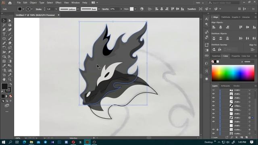Image resolution: width=258 pixels, height=145 pixels.
Task: Select the Hand tool
Action: coord(4,79)
